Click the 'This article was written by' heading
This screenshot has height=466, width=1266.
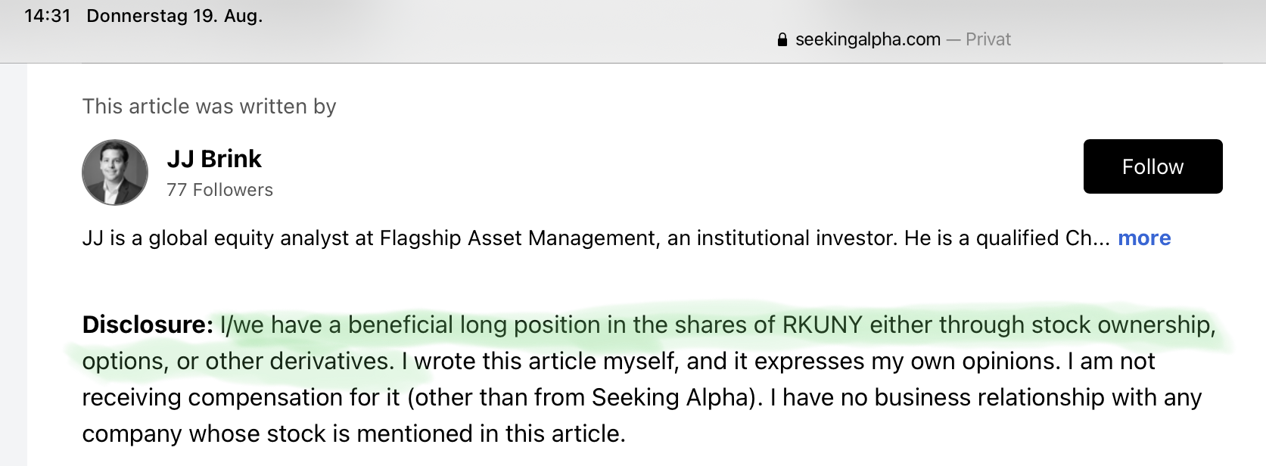point(209,107)
